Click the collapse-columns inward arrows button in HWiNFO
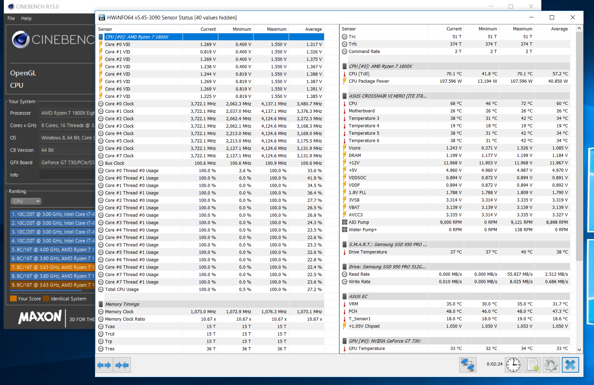This screenshot has width=594, height=385. (122, 365)
